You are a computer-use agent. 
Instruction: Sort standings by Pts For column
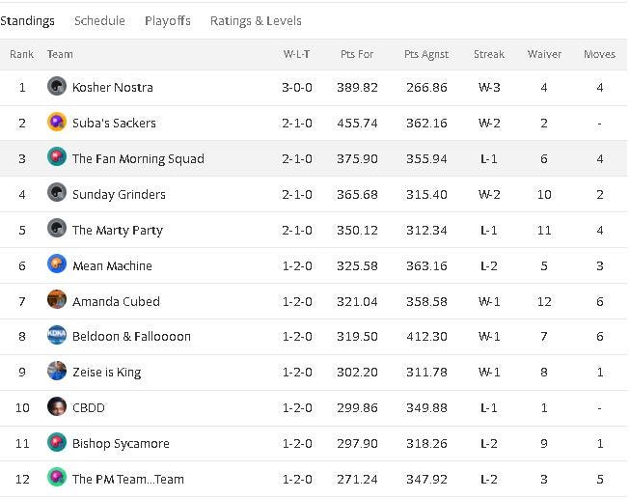357,54
